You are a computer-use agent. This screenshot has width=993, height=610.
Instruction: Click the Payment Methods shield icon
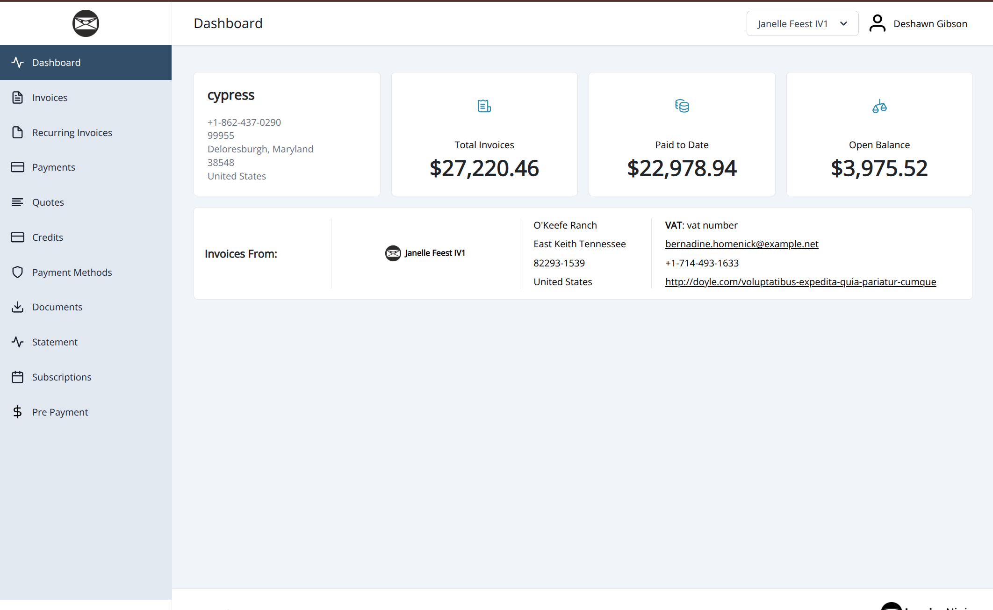pos(17,273)
